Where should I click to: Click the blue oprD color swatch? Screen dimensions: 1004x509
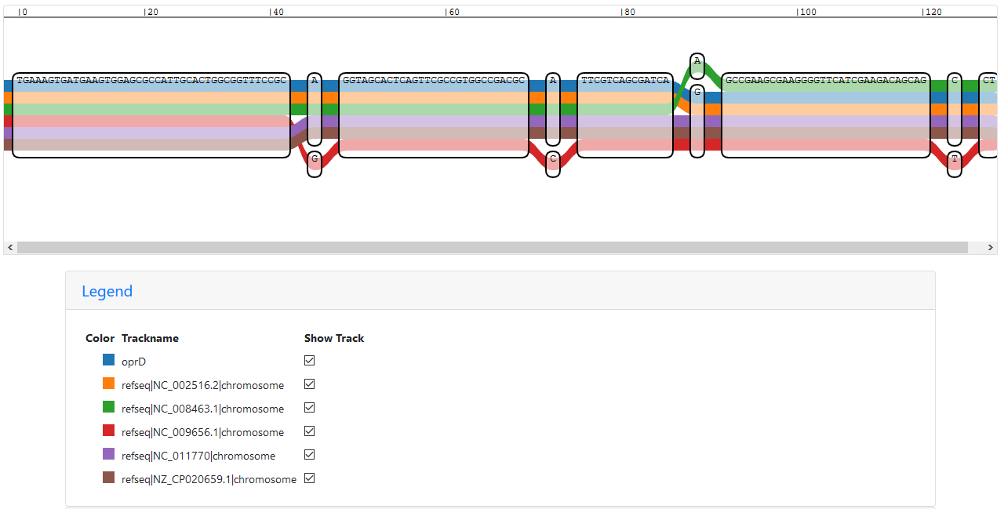click(x=109, y=361)
